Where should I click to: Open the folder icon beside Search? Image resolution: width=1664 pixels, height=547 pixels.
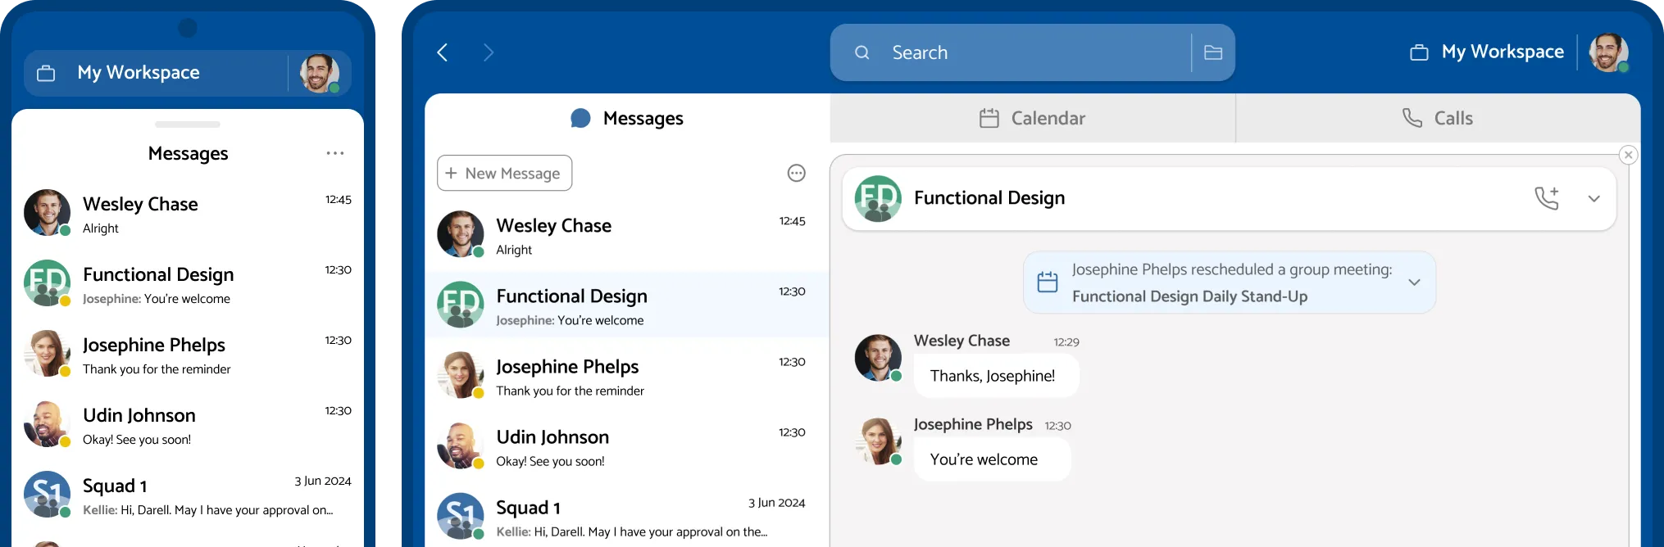pyautogui.click(x=1213, y=53)
